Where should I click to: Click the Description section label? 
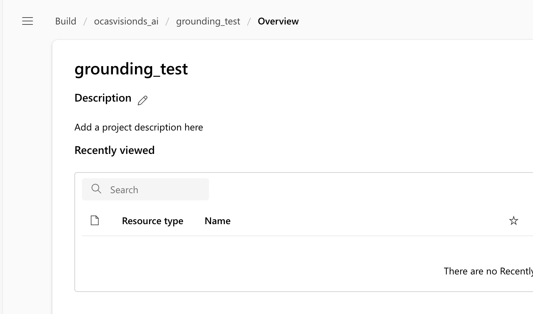point(103,98)
